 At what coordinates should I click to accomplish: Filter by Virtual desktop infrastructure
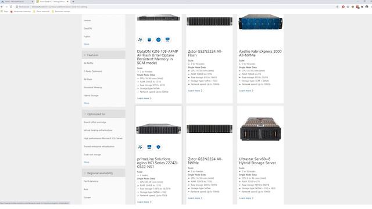click(x=98, y=130)
